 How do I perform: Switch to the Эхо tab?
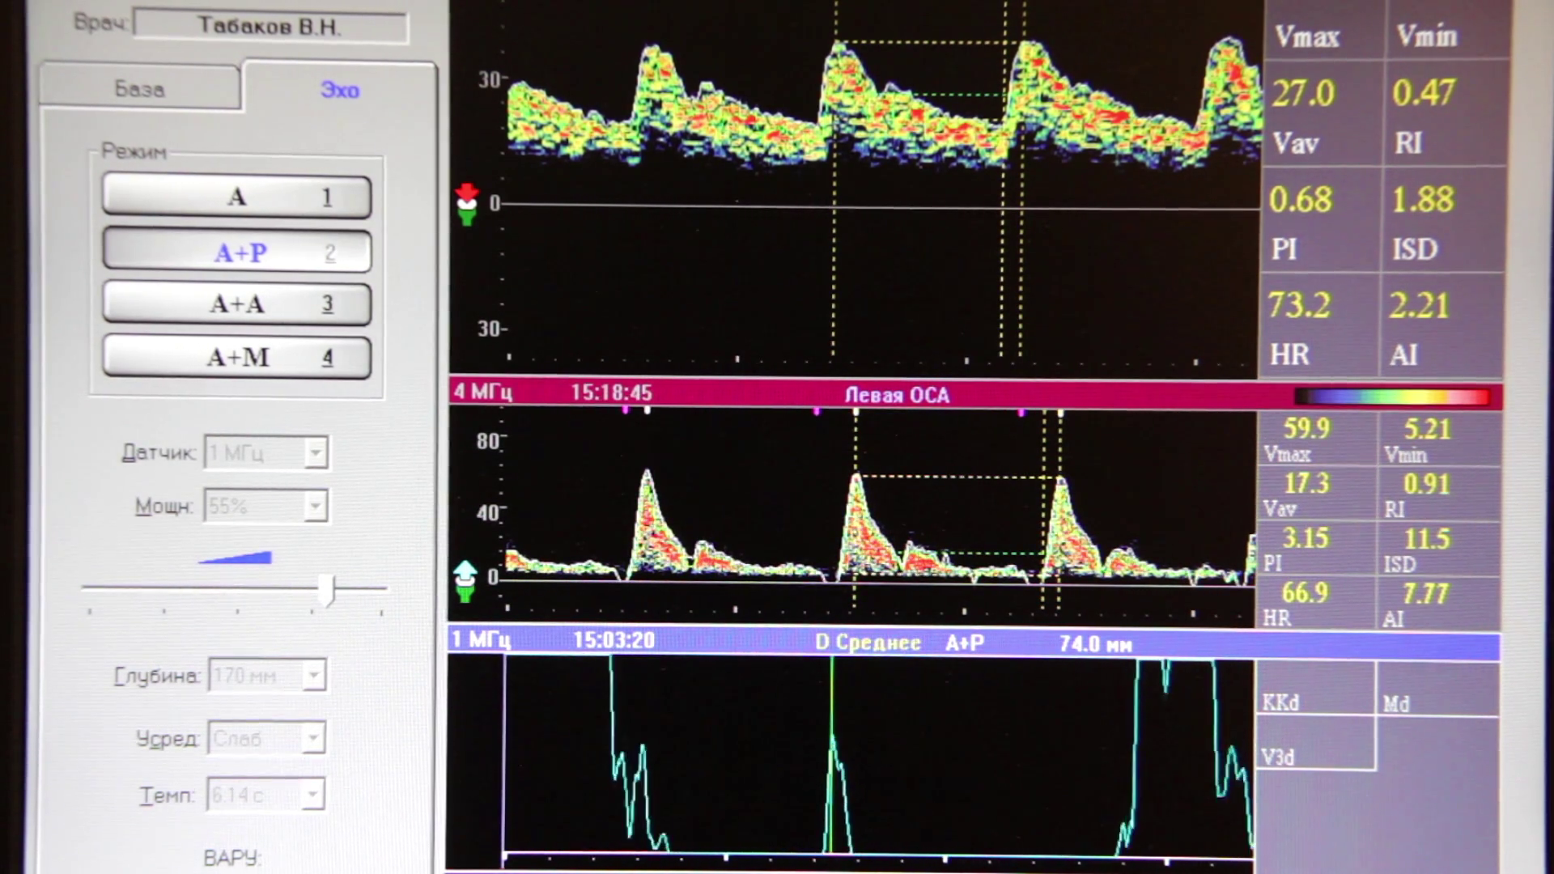[339, 89]
